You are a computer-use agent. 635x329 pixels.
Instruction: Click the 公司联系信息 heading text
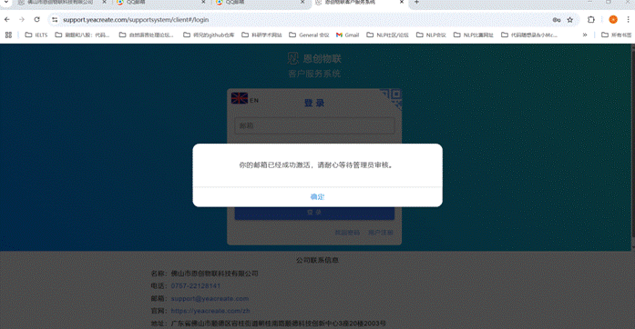coord(317,260)
